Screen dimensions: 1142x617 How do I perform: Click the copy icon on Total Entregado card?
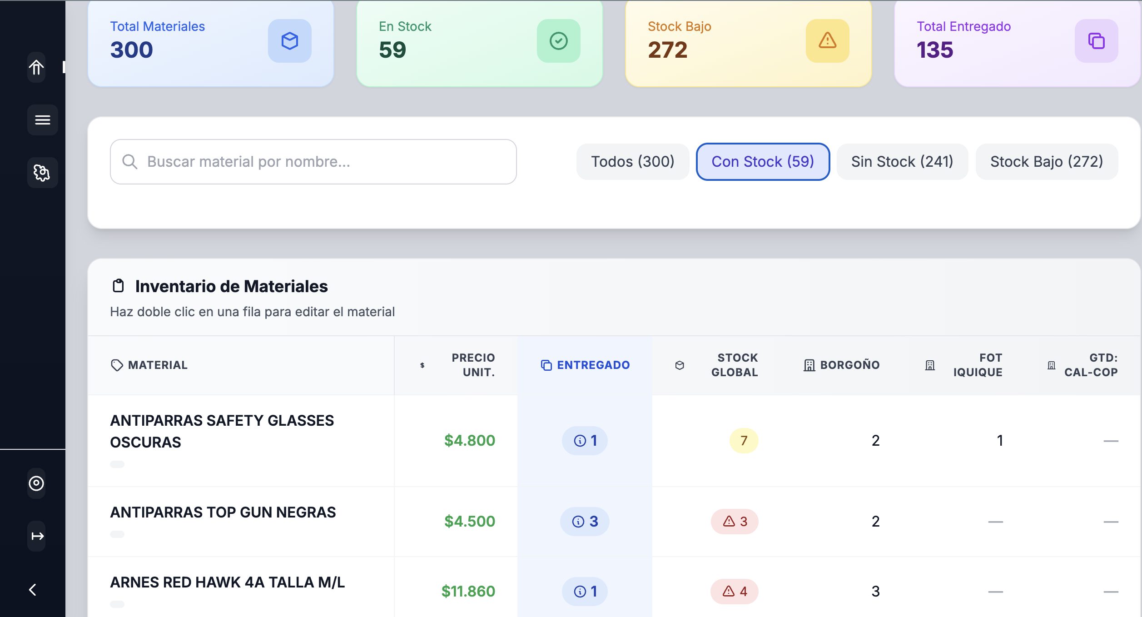1097,41
